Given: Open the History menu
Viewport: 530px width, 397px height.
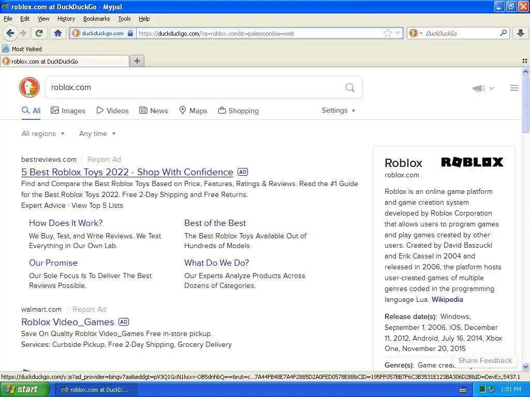Looking at the screenshot, I should (66, 19).
